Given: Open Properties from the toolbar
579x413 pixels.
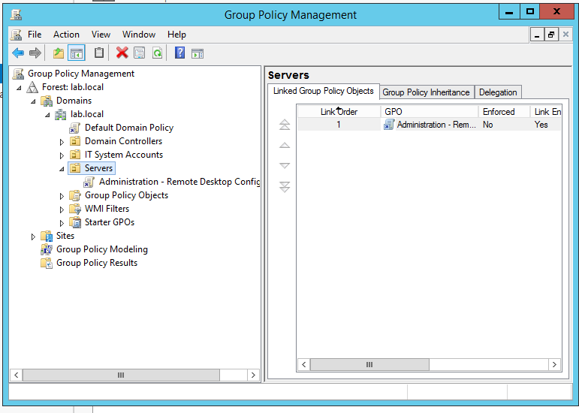Looking at the screenshot, I should pos(139,53).
